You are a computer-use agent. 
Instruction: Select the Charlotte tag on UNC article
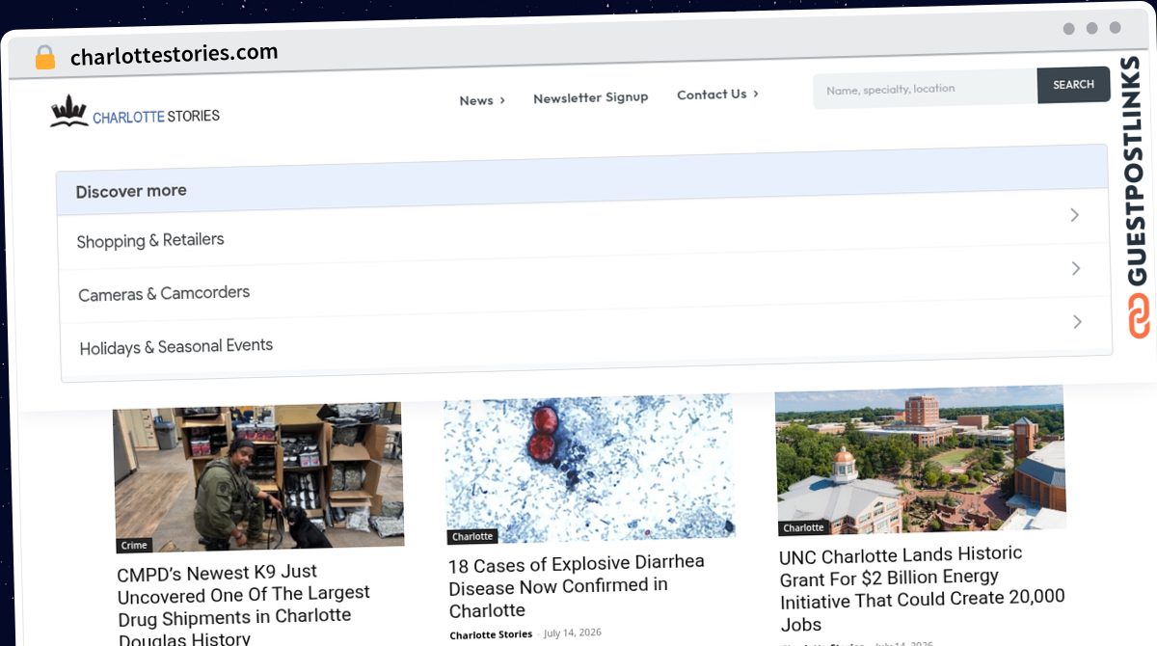(x=803, y=527)
